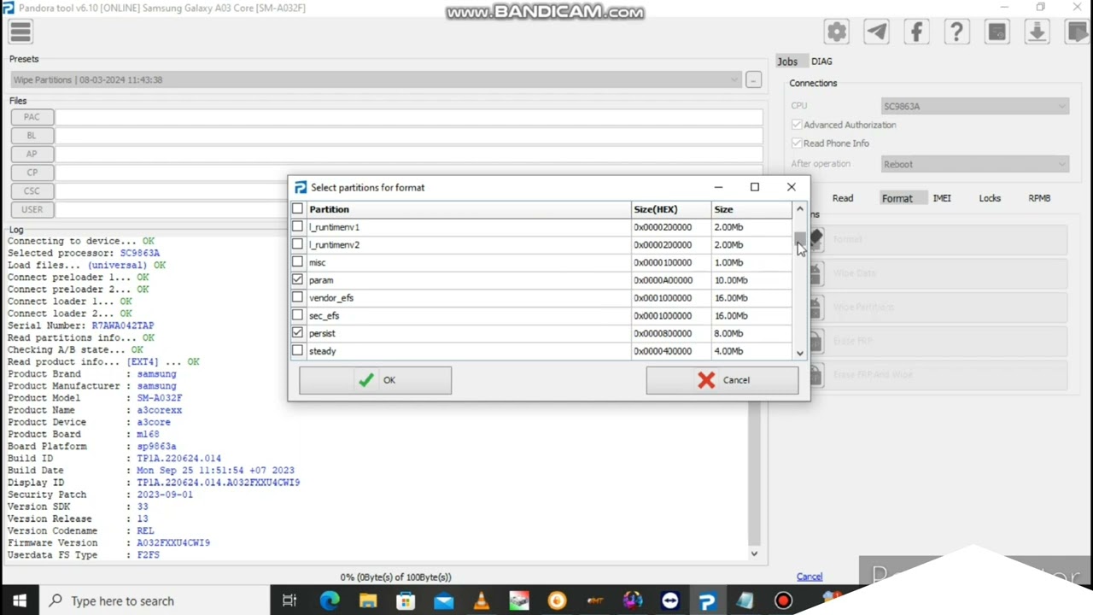Open File Explorer from taskbar

[368, 600]
